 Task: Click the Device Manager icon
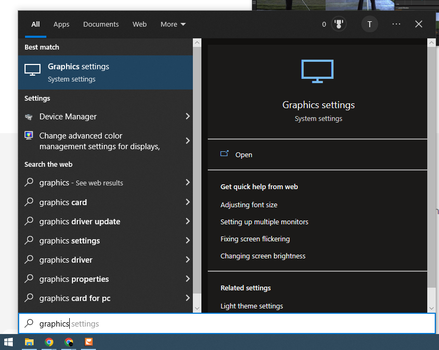tap(29, 117)
